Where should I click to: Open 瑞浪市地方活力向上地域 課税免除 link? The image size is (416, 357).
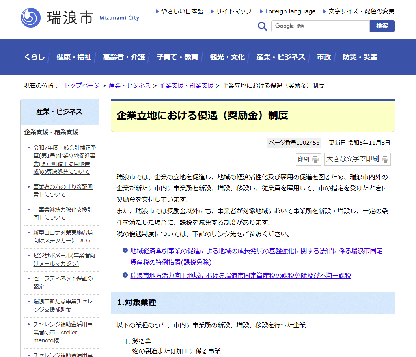[241, 276]
